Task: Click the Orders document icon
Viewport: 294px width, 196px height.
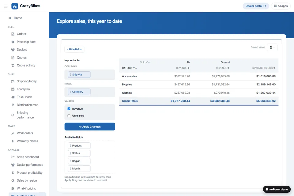Action: pos(13,34)
